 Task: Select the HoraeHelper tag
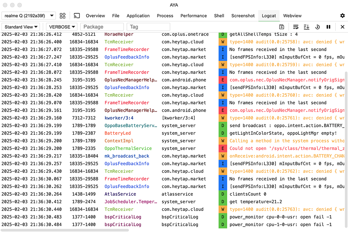pyautogui.click(x=119, y=34)
